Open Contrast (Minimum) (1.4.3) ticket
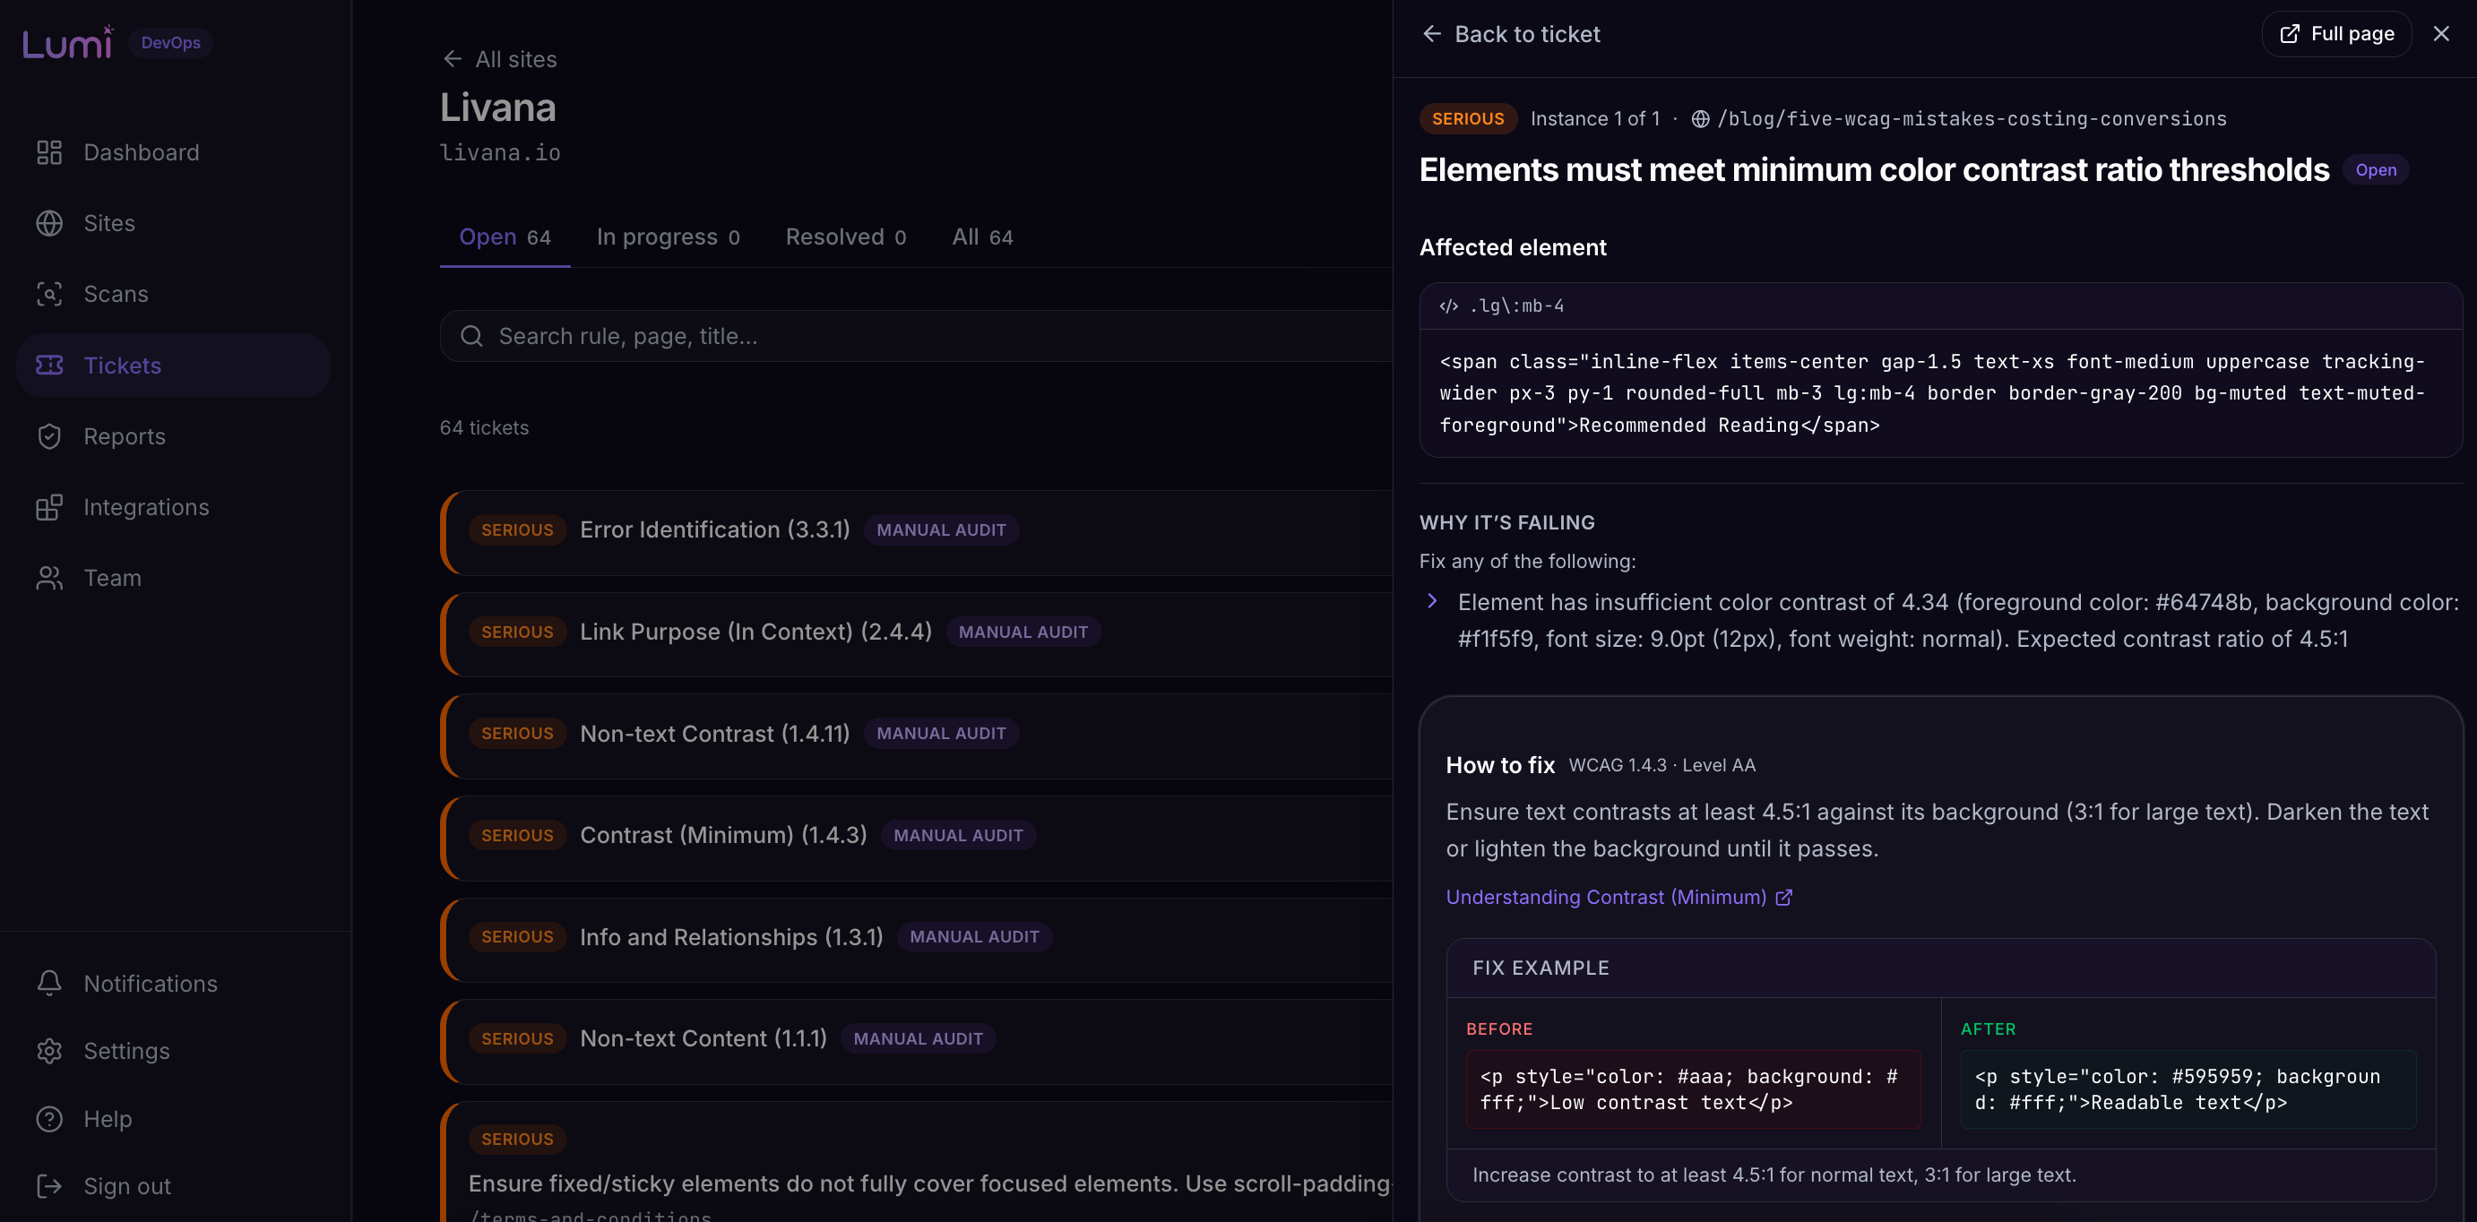The height and width of the screenshot is (1222, 2477). click(x=919, y=838)
